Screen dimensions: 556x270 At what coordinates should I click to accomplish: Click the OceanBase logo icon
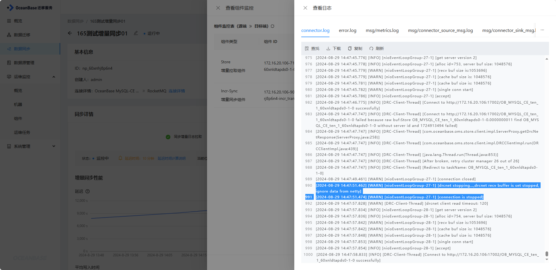(x=10, y=8)
